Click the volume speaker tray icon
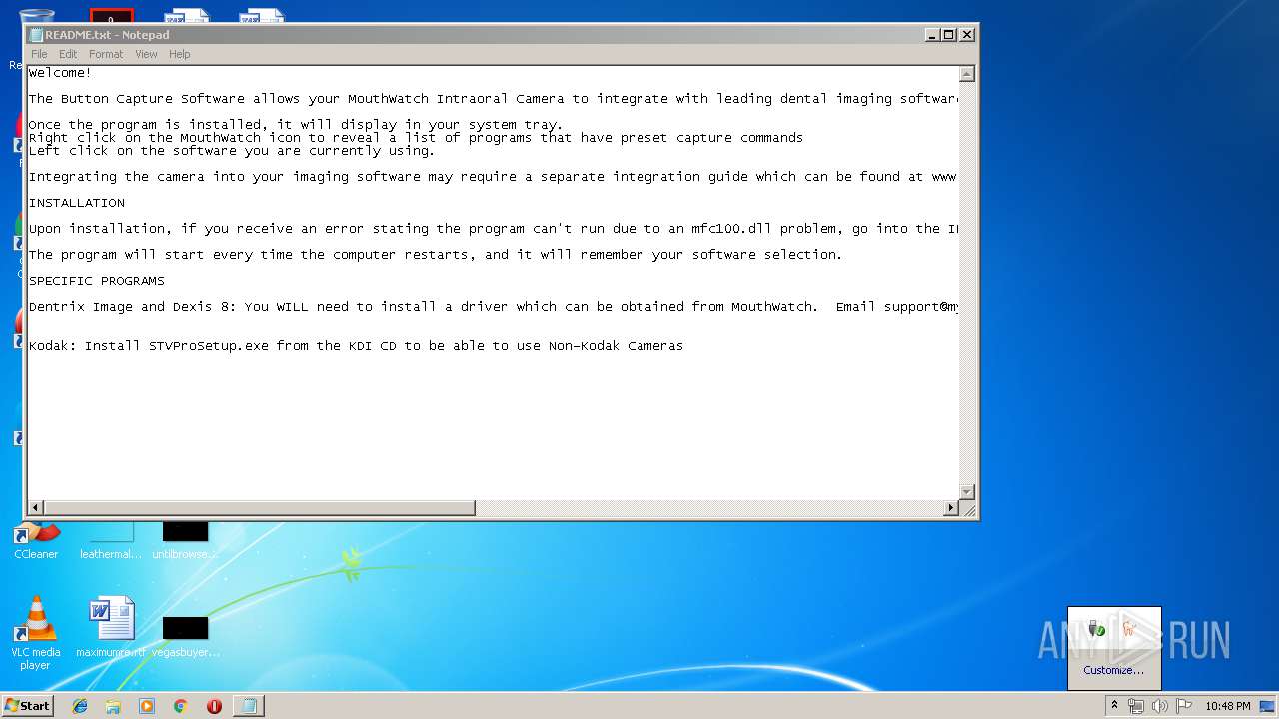The height and width of the screenshot is (719, 1279). click(1160, 706)
